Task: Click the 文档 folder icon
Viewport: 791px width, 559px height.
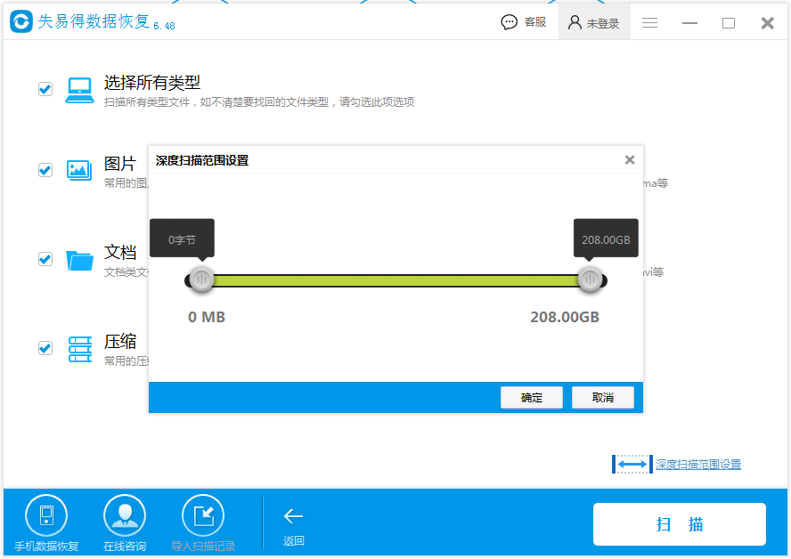Action: tap(79, 260)
